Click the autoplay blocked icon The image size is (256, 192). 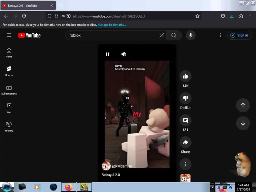coord(68,16)
